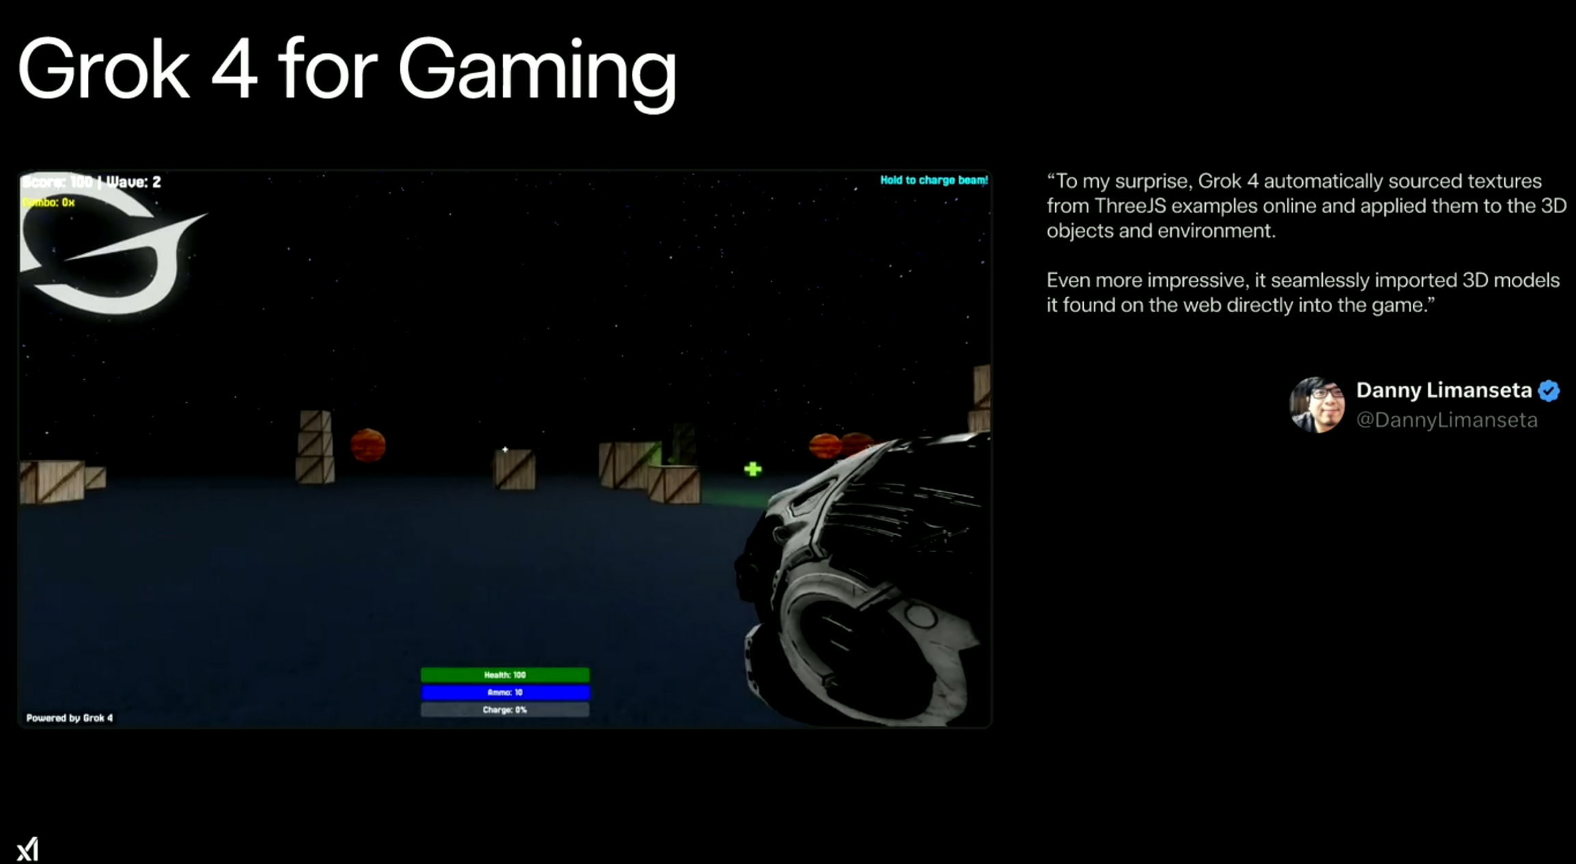Click the blue verified badge
This screenshot has height=864, width=1576.
coord(1549,391)
